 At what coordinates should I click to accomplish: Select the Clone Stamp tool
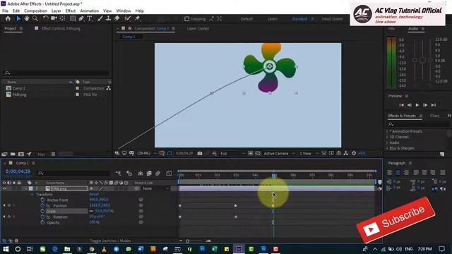[108, 18]
